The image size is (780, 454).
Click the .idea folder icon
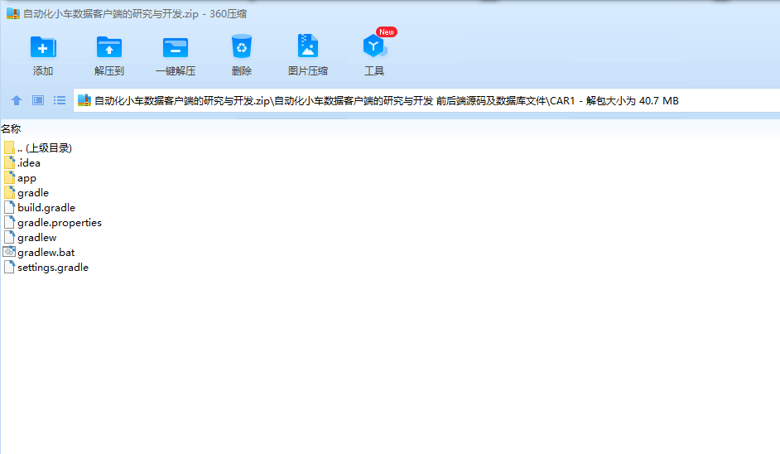9,162
